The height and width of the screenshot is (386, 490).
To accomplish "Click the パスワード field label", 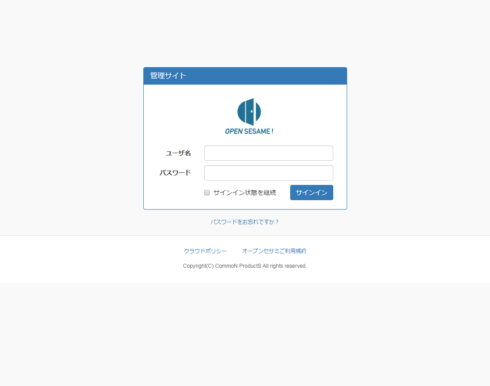I will [x=175, y=173].
